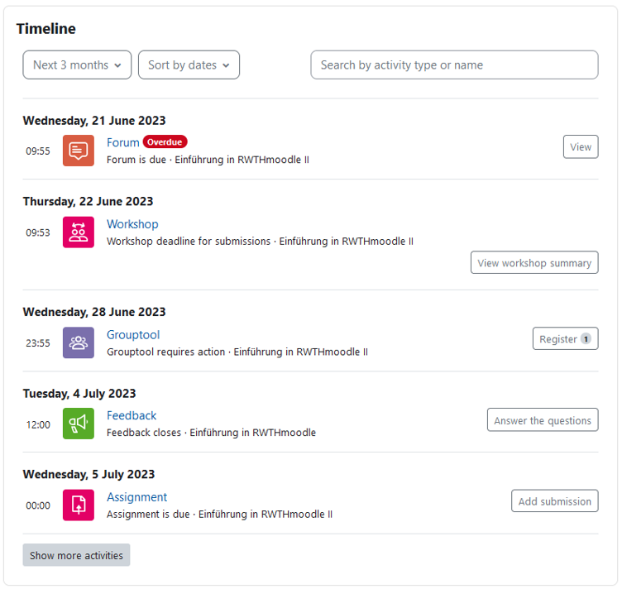Screen dimensions: 622x589
Task: Open the Next 3 months dropdown
Action: coord(77,65)
